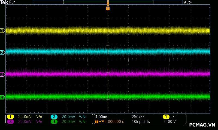
Task: Click channel 1 bandwidth limit coupling icon
Action: tap(39, 117)
